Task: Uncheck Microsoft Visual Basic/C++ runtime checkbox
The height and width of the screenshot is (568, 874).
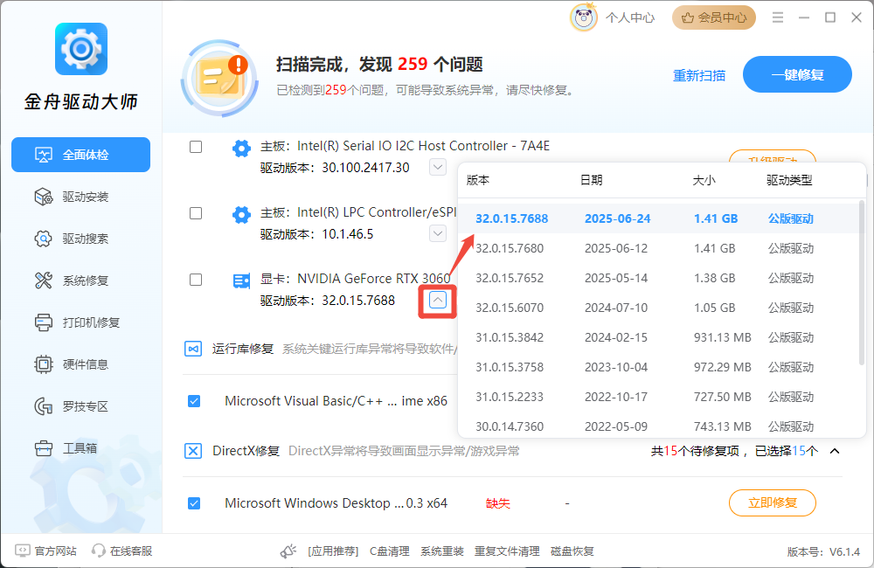Action: (x=194, y=401)
